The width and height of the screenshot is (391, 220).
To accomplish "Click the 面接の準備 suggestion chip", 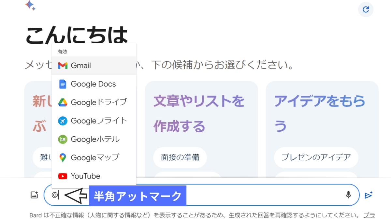I will (180, 158).
